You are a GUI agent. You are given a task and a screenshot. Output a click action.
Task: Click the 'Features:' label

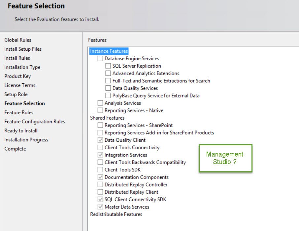point(98,40)
